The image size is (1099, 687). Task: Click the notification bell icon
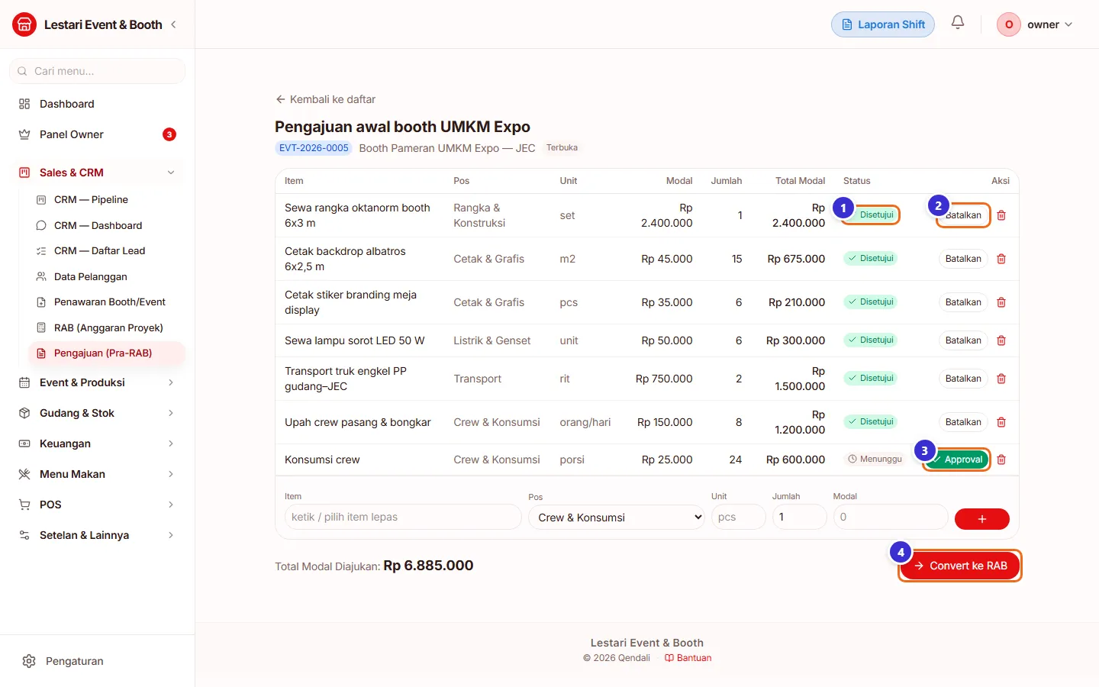(x=958, y=23)
